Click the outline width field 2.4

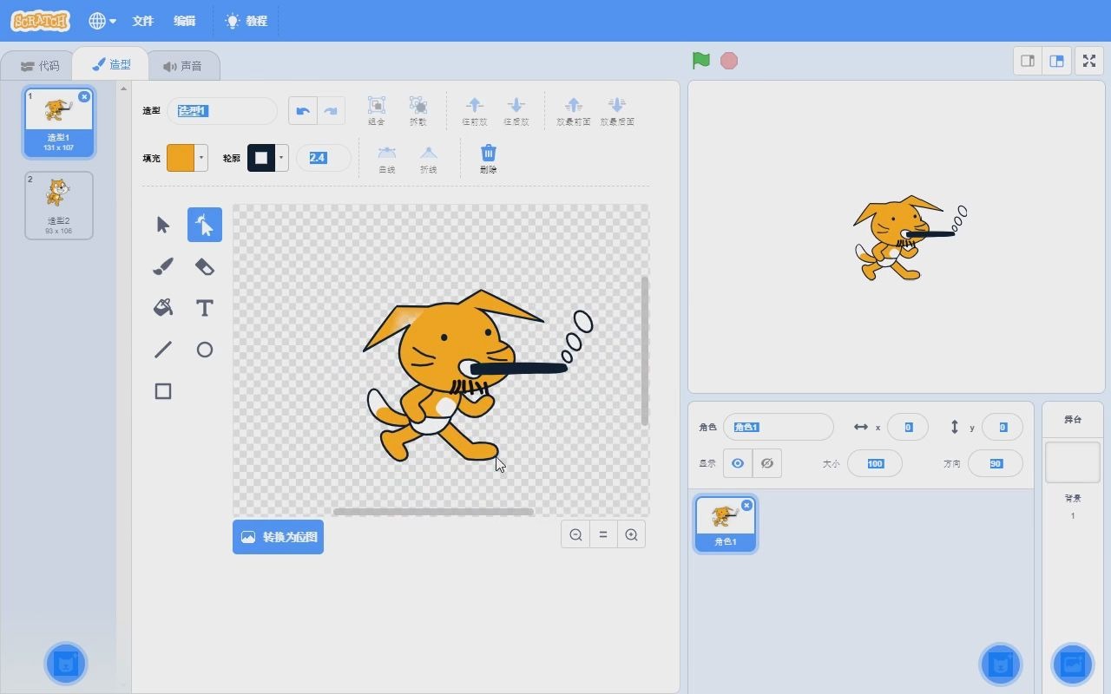[x=323, y=158]
